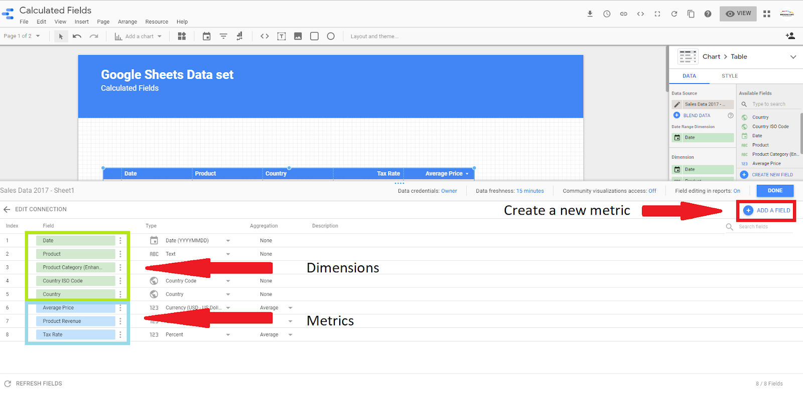Click the download report icon

[590, 14]
